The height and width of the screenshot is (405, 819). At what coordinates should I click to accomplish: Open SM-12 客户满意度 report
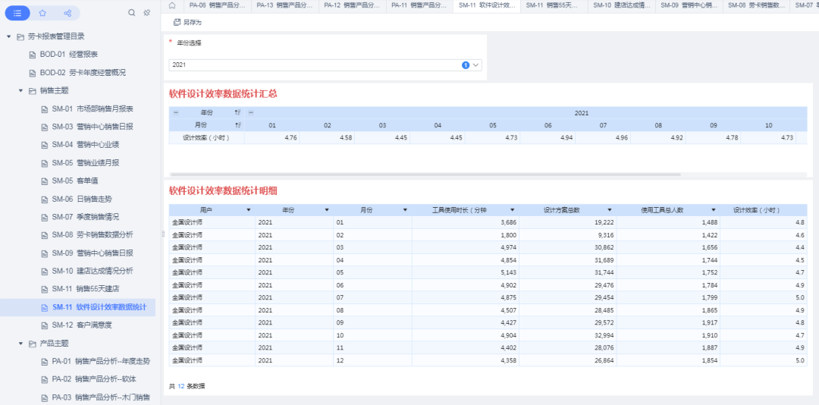[x=82, y=325]
